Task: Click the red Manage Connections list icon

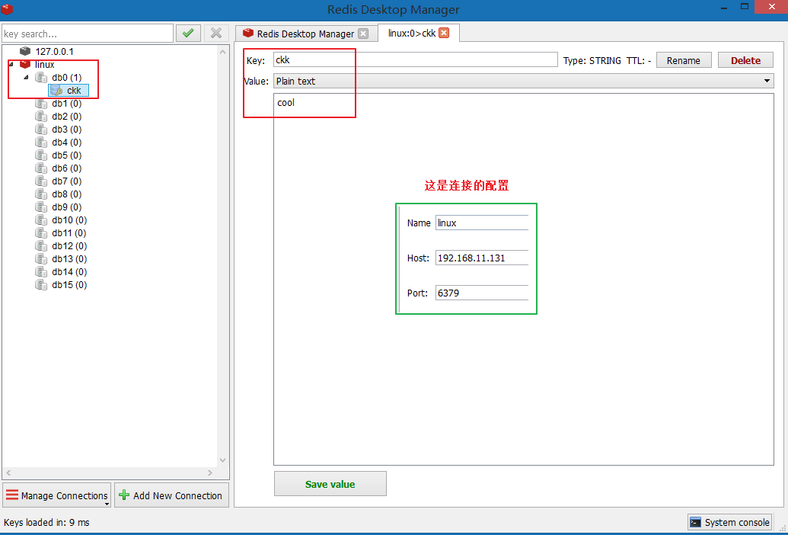Action: point(12,495)
